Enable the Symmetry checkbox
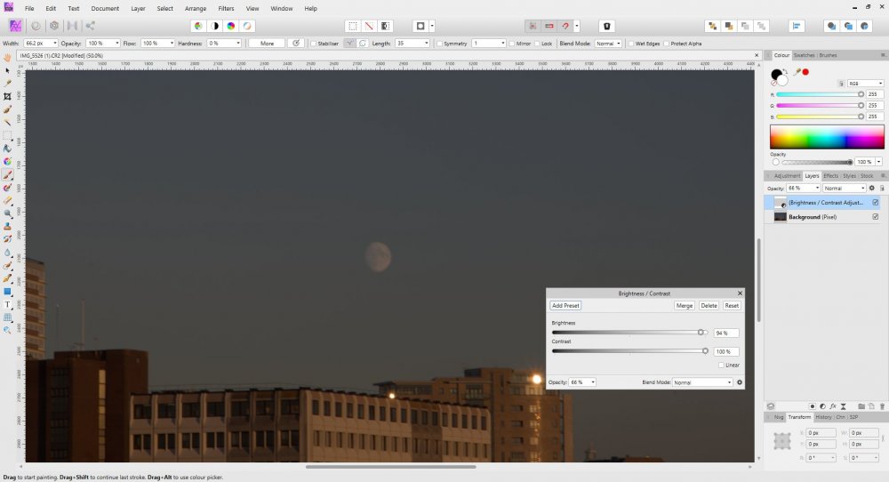 pos(439,43)
